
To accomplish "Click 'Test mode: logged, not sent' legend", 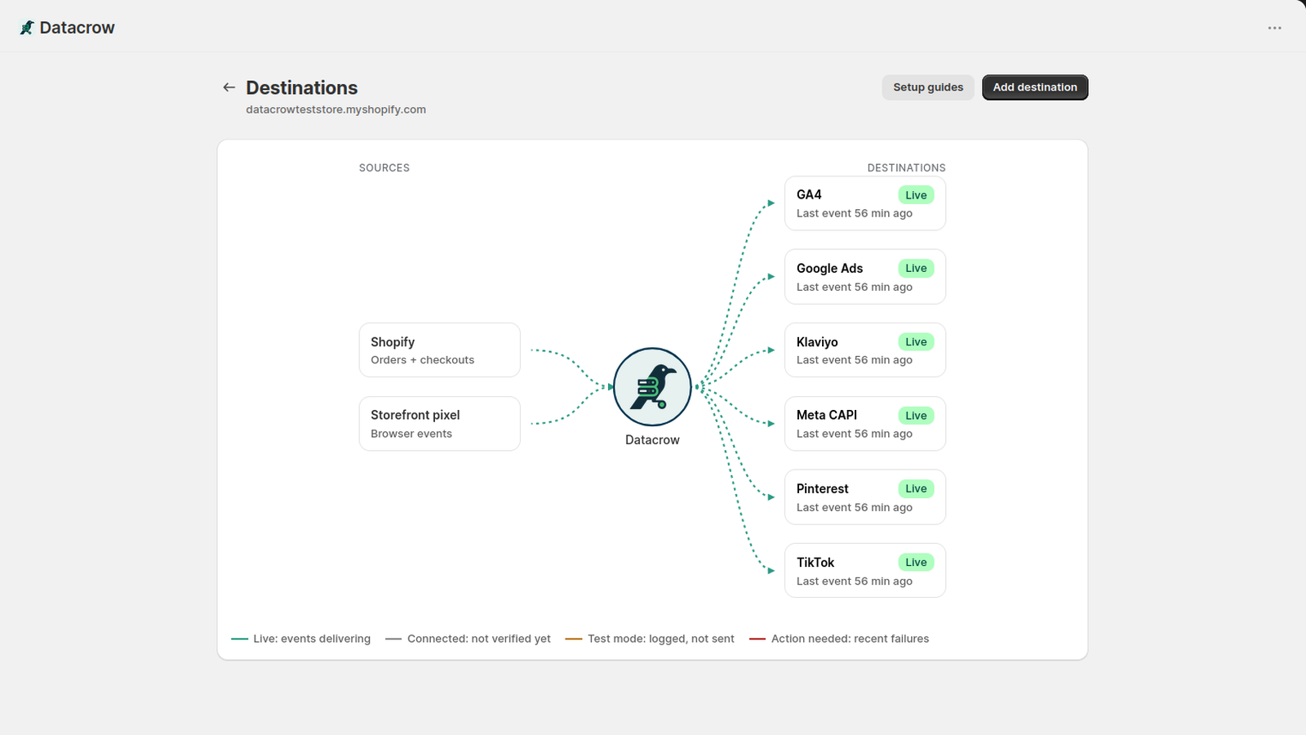I will [650, 639].
